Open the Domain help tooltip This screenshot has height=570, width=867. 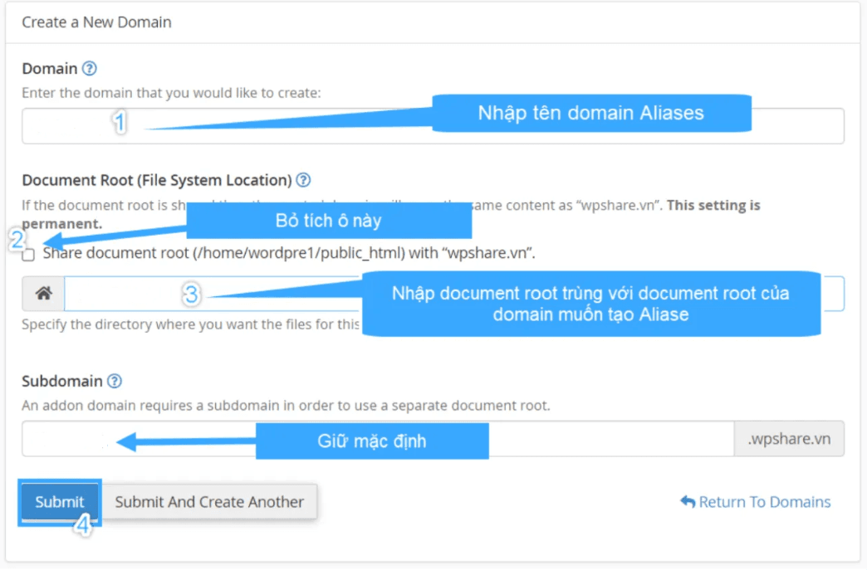click(89, 68)
